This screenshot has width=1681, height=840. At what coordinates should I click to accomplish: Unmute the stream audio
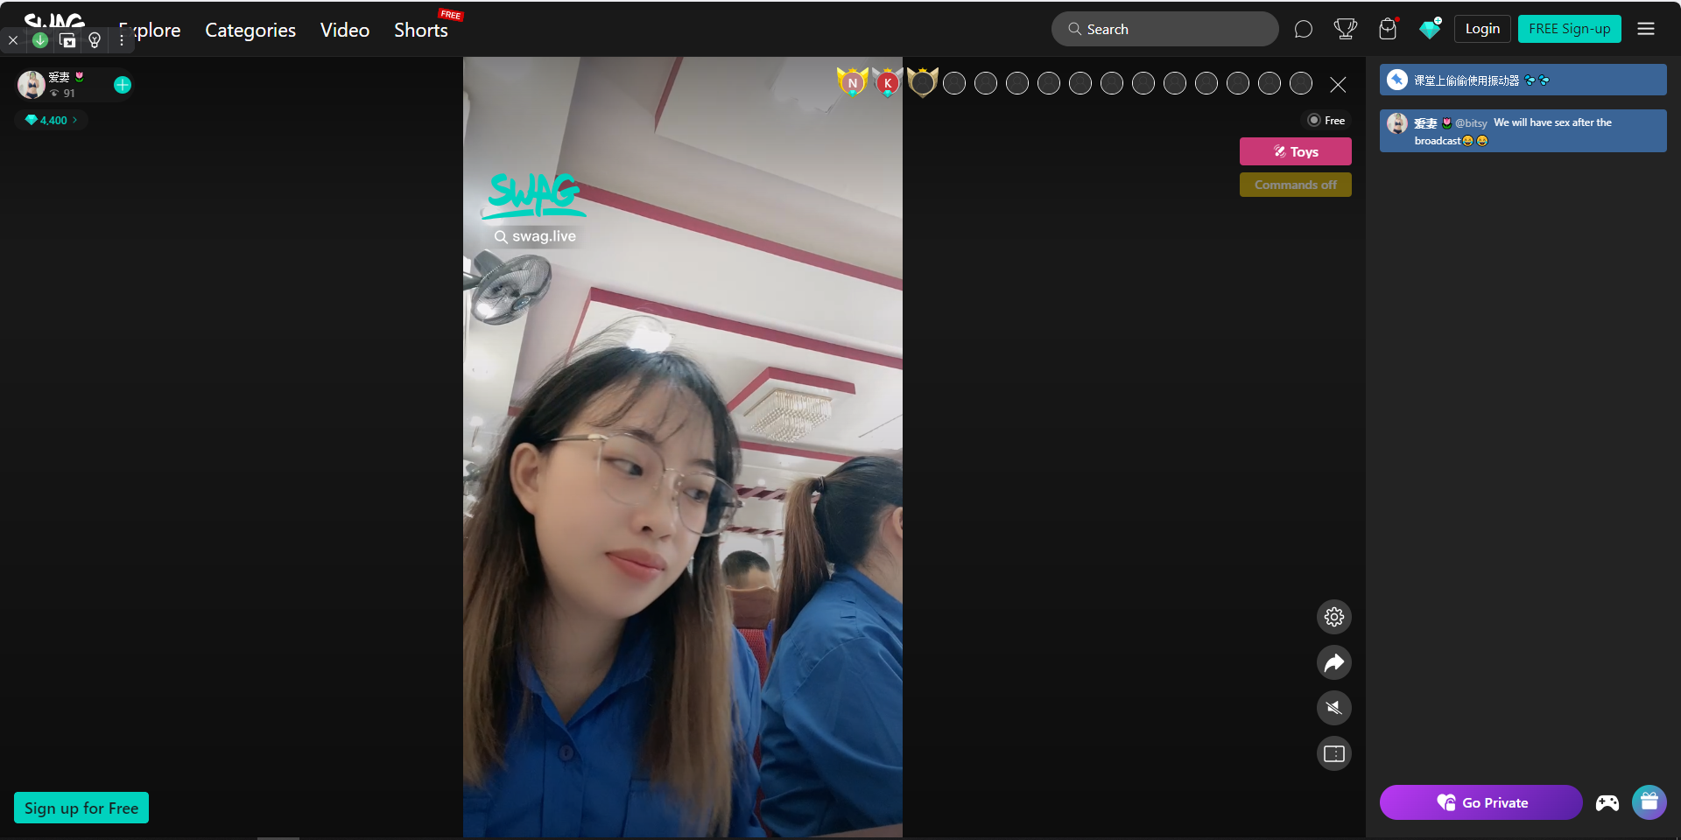pos(1333,708)
